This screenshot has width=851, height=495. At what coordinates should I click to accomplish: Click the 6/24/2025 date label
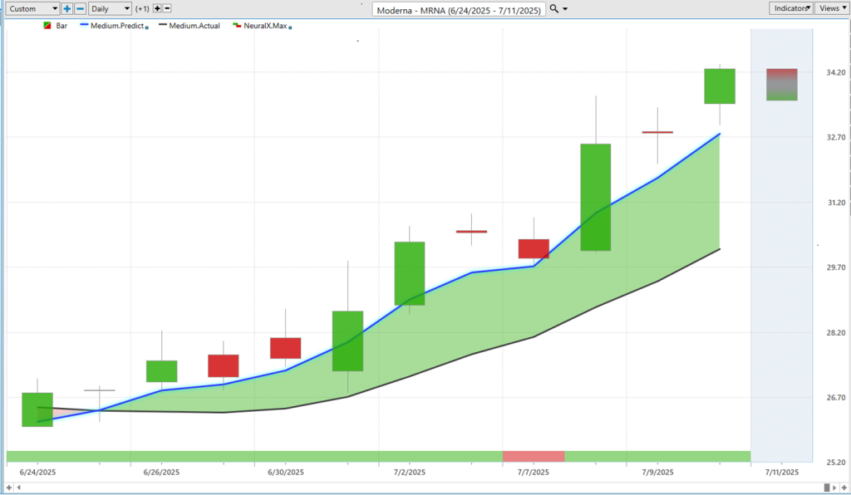pyautogui.click(x=37, y=473)
